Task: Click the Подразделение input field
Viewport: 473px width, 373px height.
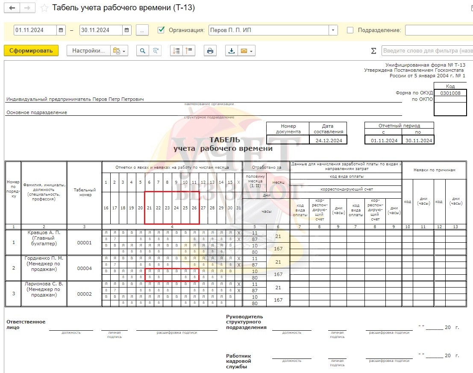Action: click(x=439, y=30)
